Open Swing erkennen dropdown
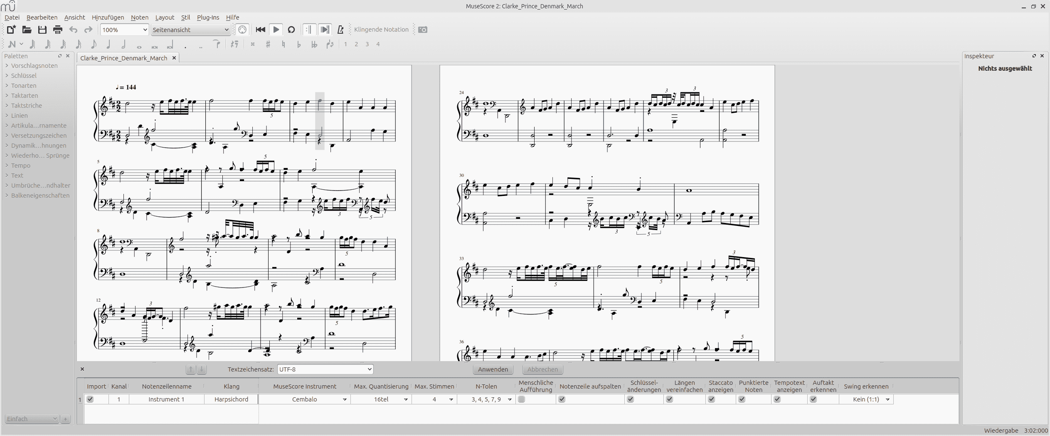This screenshot has width=1050, height=436. pos(866,399)
